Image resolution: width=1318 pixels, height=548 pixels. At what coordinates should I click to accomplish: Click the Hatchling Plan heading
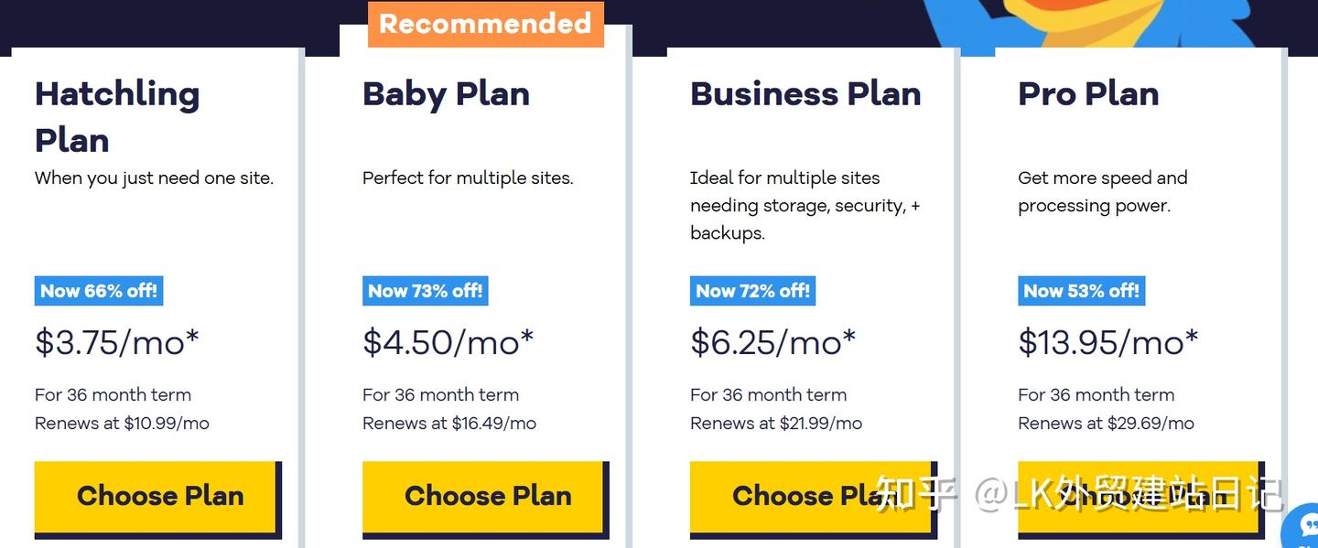click(x=117, y=116)
